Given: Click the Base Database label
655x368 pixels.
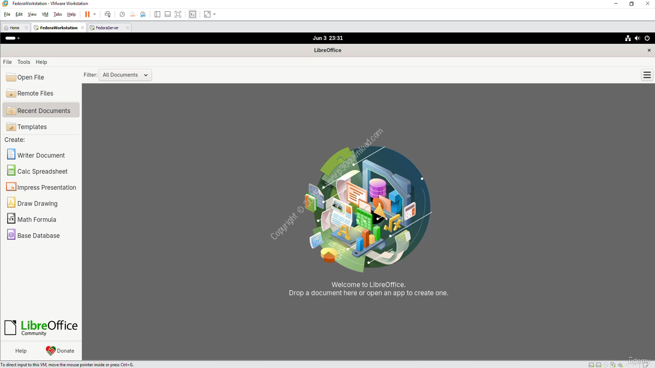Looking at the screenshot, I should tap(38, 236).
